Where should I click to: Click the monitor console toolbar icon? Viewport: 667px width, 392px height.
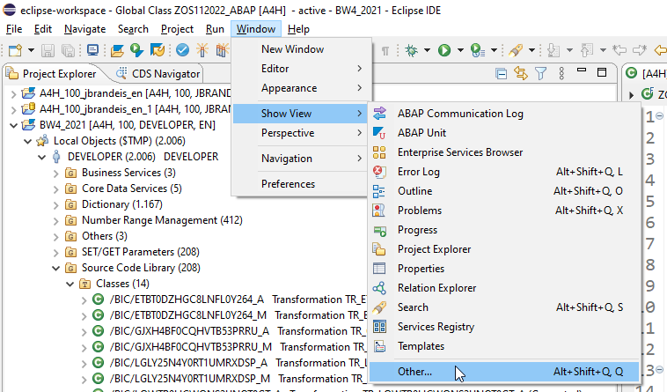(x=92, y=50)
